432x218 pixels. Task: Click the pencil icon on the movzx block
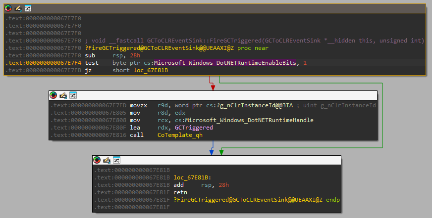click(x=63, y=95)
